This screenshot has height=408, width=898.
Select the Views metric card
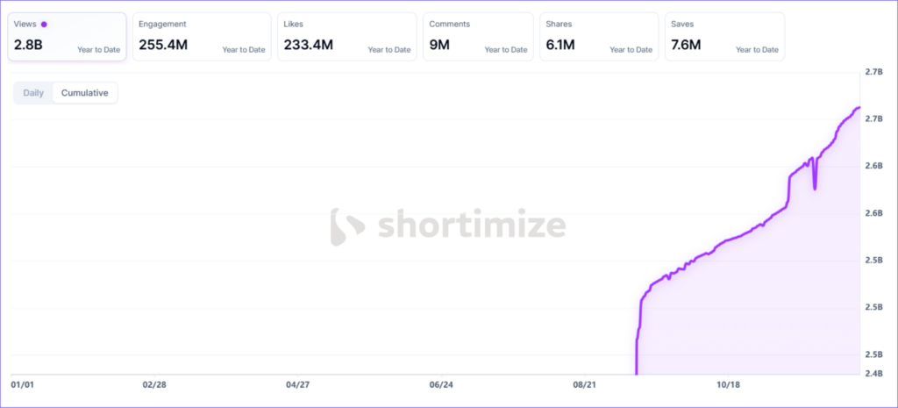click(x=67, y=37)
